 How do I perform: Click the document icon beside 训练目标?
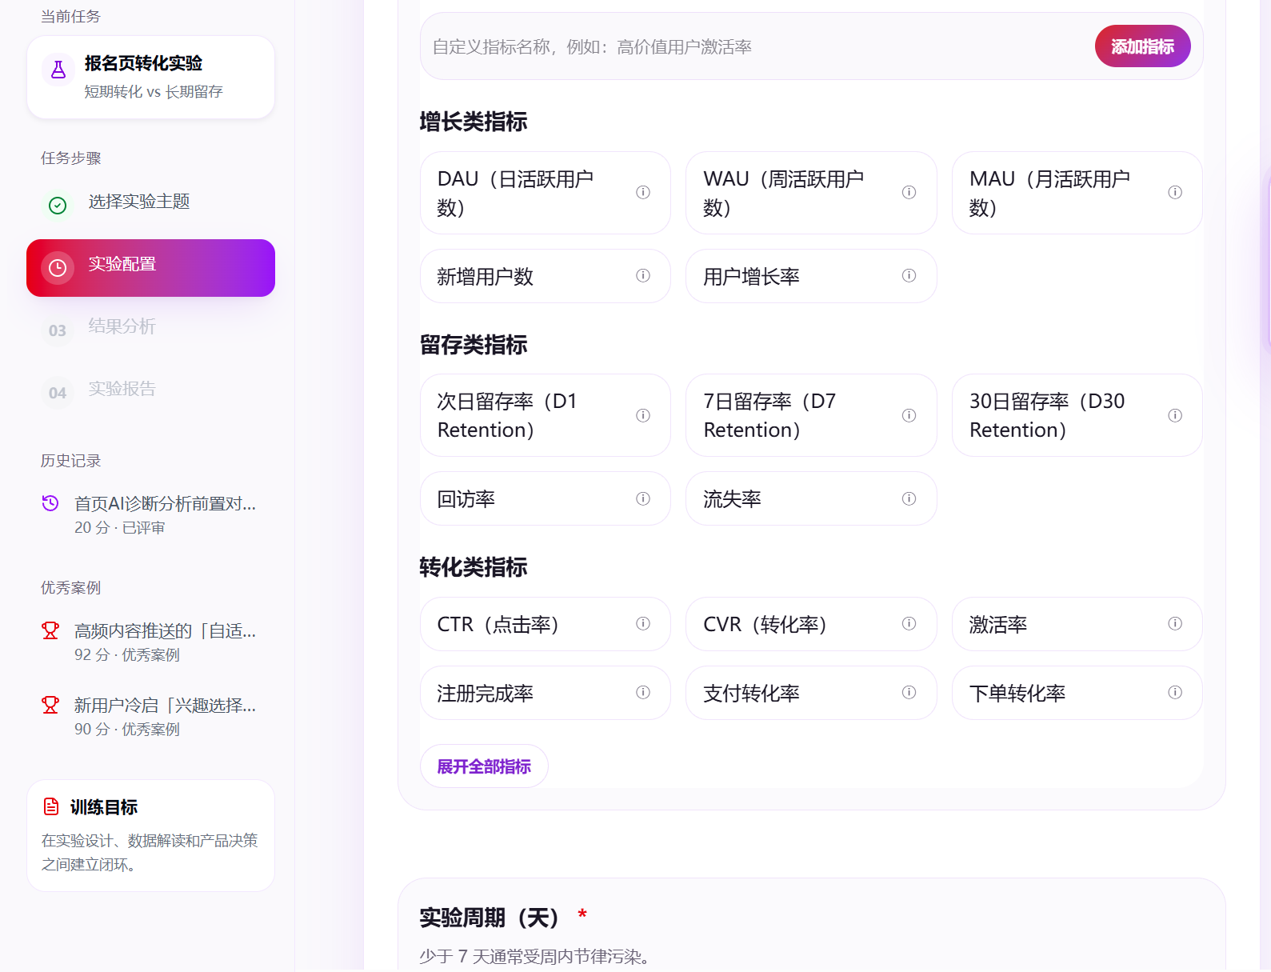(51, 806)
